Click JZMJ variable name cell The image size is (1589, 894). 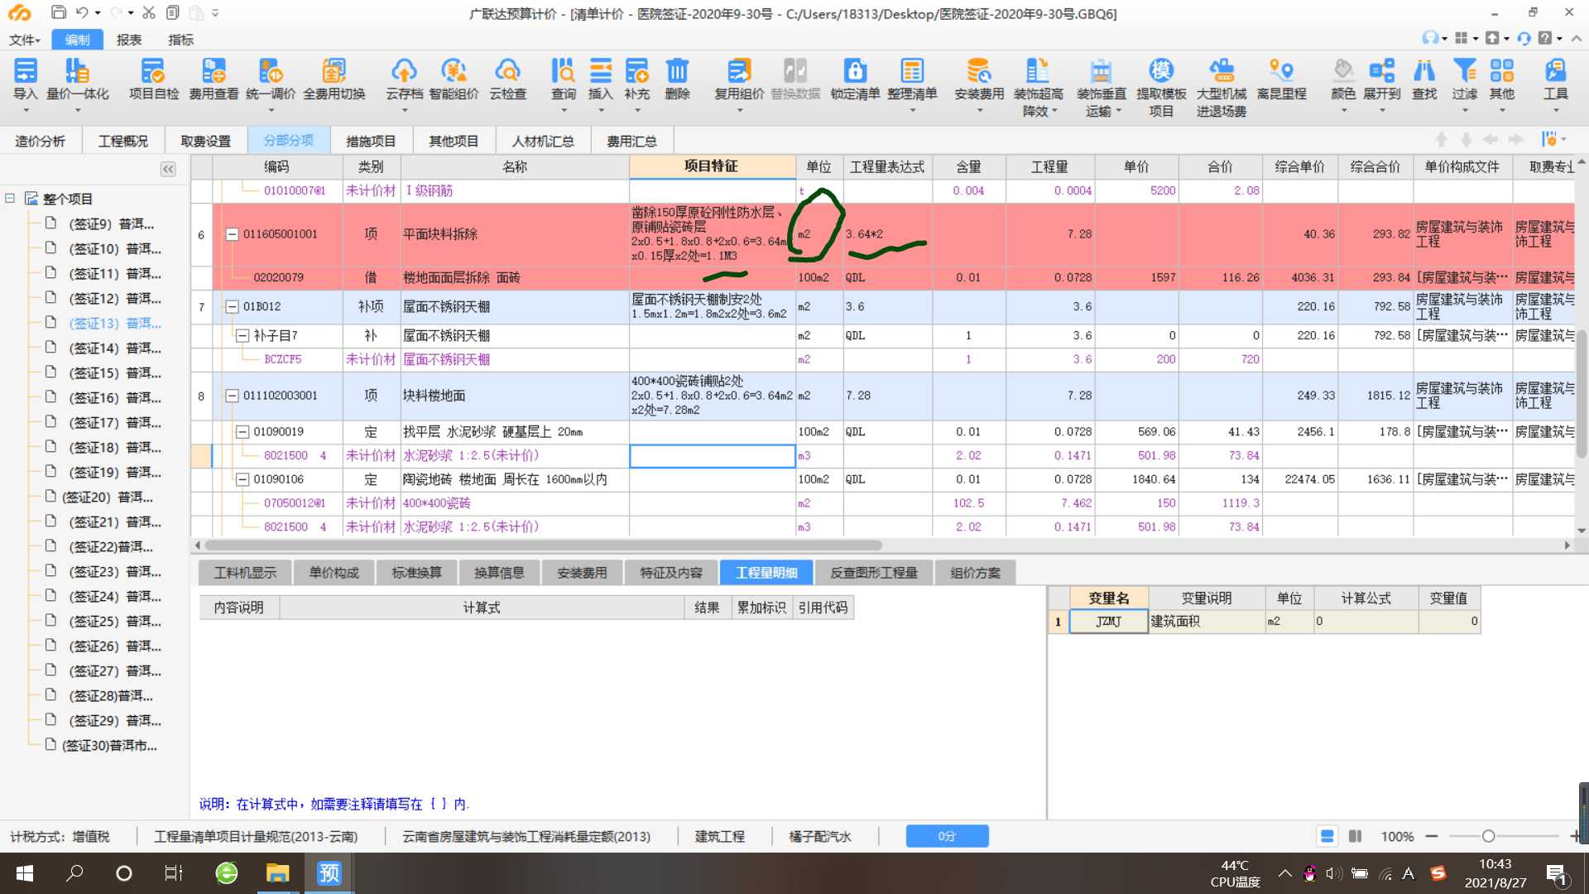pos(1108,622)
